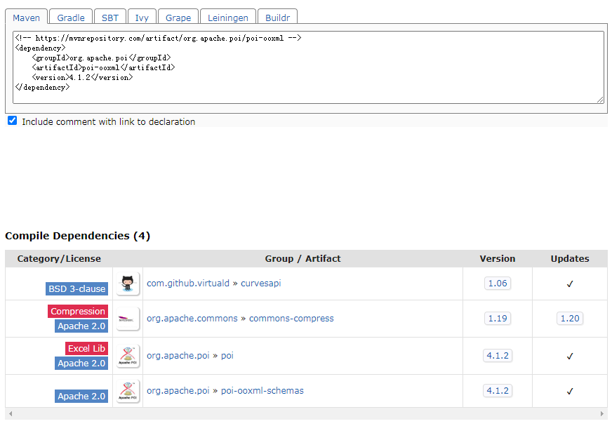Open the SBT tab
This screenshot has width=612, height=426.
(x=110, y=18)
